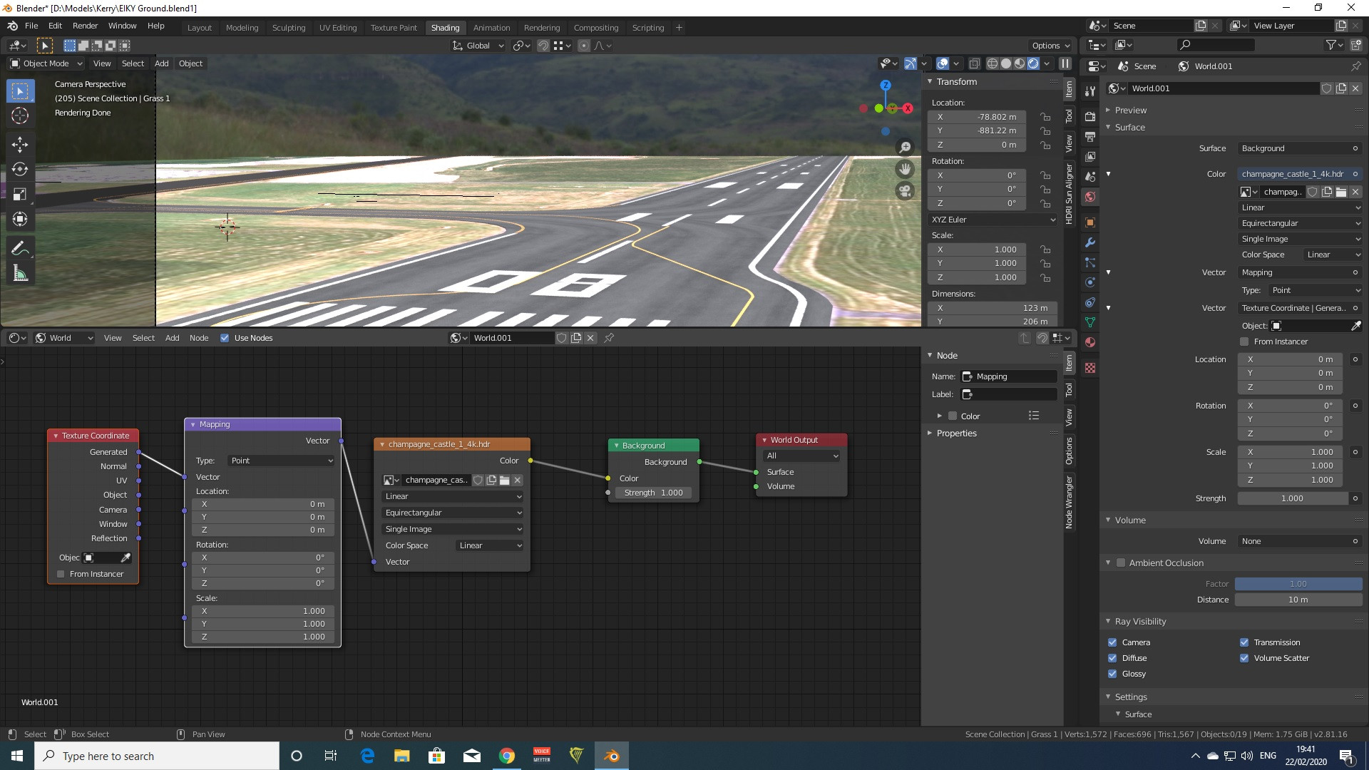Enable From Instancer in Texture Coordinate node
This screenshot has width=1369, height=770.
[x=61, y=574]
